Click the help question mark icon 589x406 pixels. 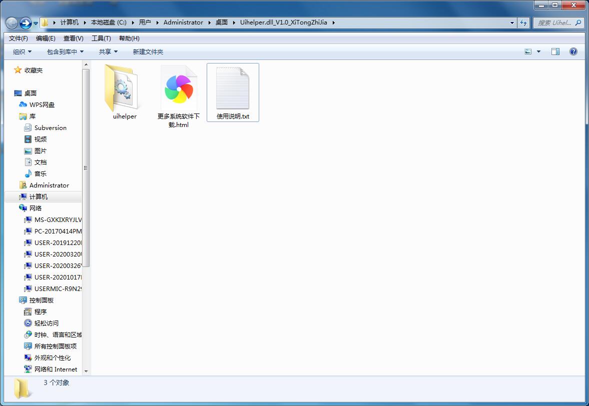[x=573, y=52]
